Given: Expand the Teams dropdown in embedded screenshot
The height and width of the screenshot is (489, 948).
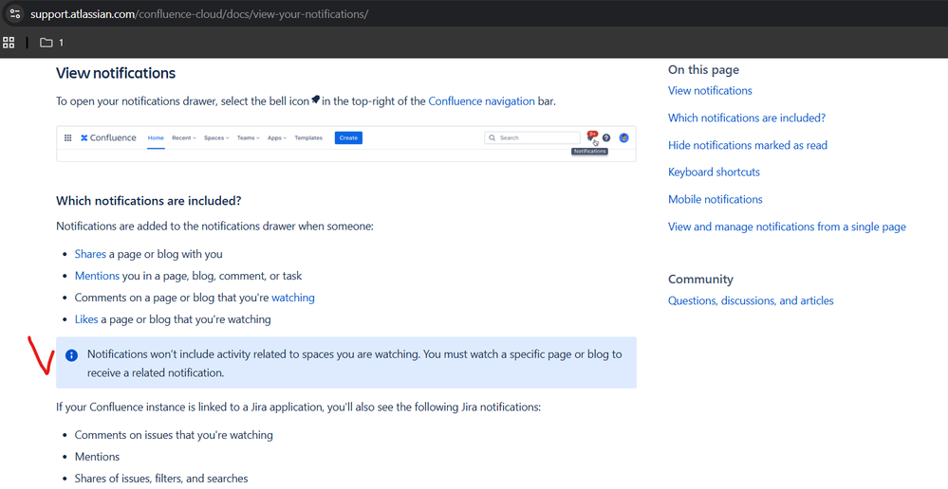Looking at the screenshot, I should 248,137.
